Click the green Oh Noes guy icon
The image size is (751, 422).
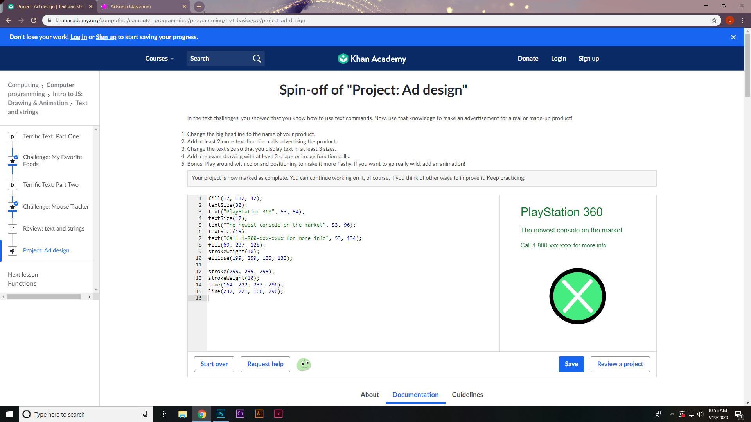point(304,364)
